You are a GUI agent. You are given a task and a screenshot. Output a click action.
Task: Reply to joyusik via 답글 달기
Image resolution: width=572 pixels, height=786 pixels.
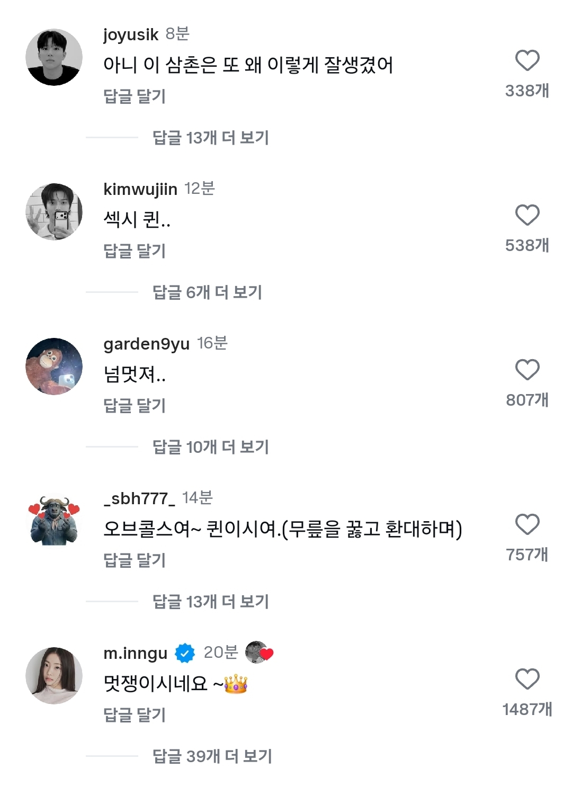(x=135, y=96)
